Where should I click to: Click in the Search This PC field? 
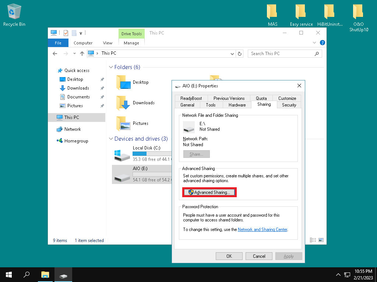click(x=282, y=54)
